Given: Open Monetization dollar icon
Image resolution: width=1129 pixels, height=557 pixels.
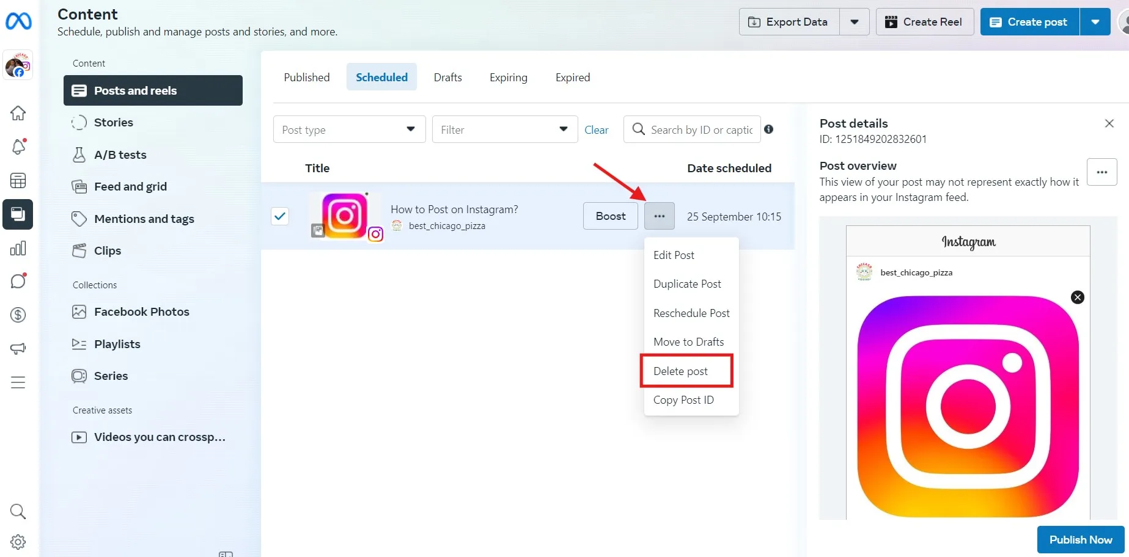Looking at the screenshot, I should [18, 315].
